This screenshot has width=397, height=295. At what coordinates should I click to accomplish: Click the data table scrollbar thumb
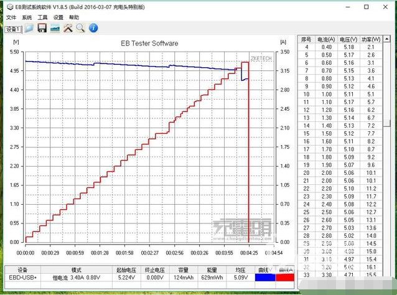point(386,123)
